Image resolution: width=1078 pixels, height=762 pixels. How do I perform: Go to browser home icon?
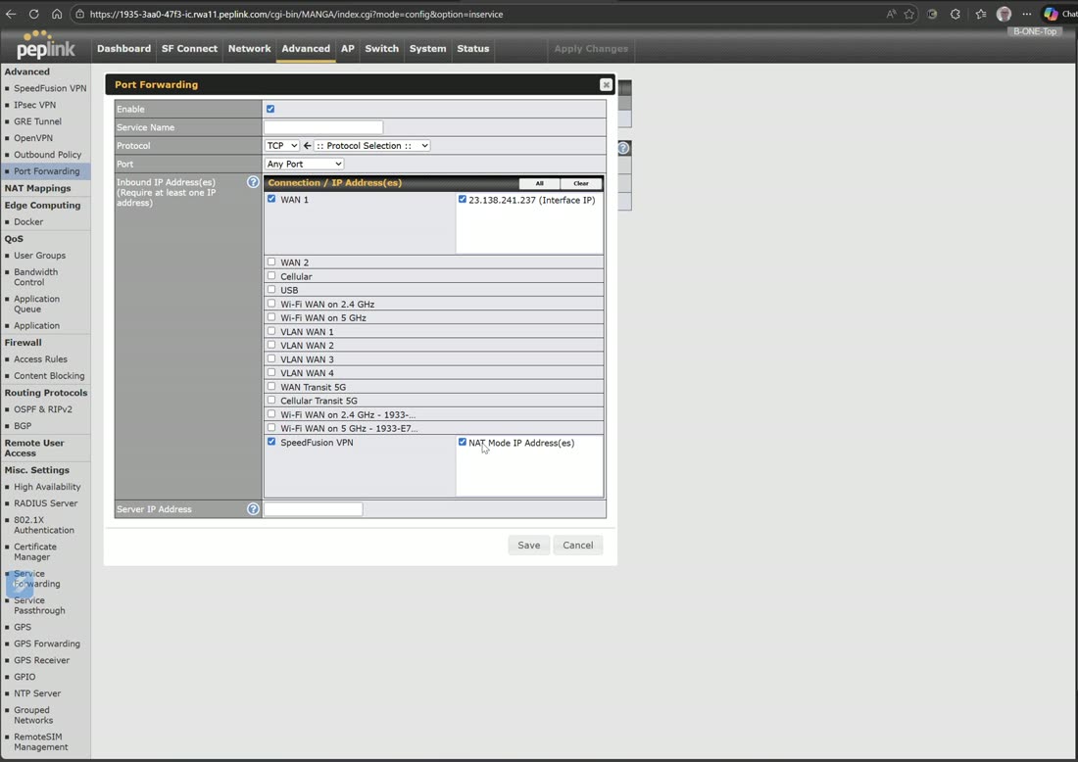click(57, 14)
